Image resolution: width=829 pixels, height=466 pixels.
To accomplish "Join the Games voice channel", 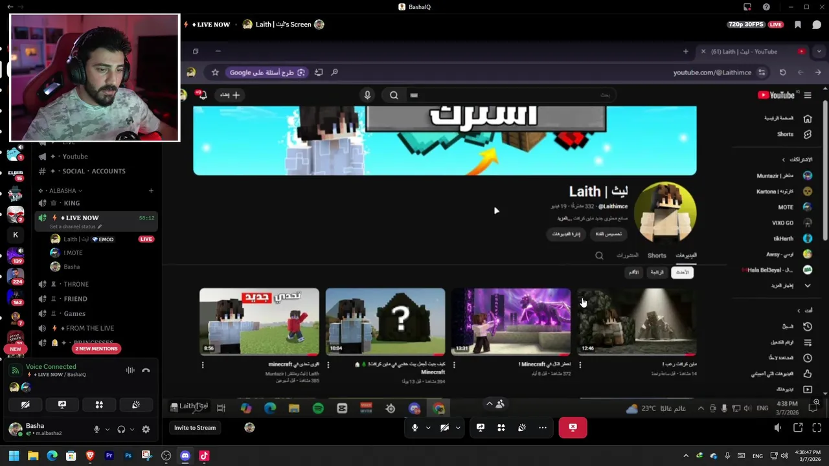I will 95,314.
